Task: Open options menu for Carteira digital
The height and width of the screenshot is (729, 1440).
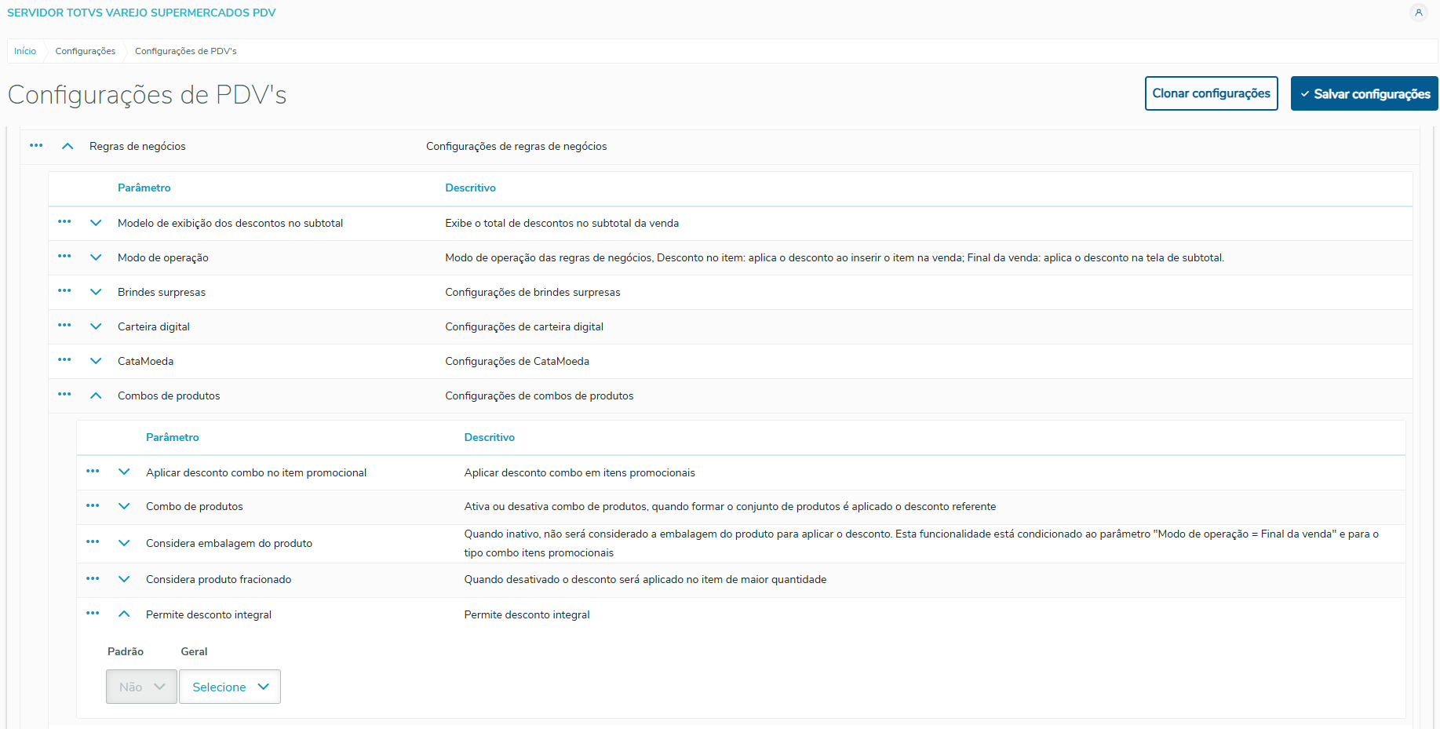Action: point(64,326)
